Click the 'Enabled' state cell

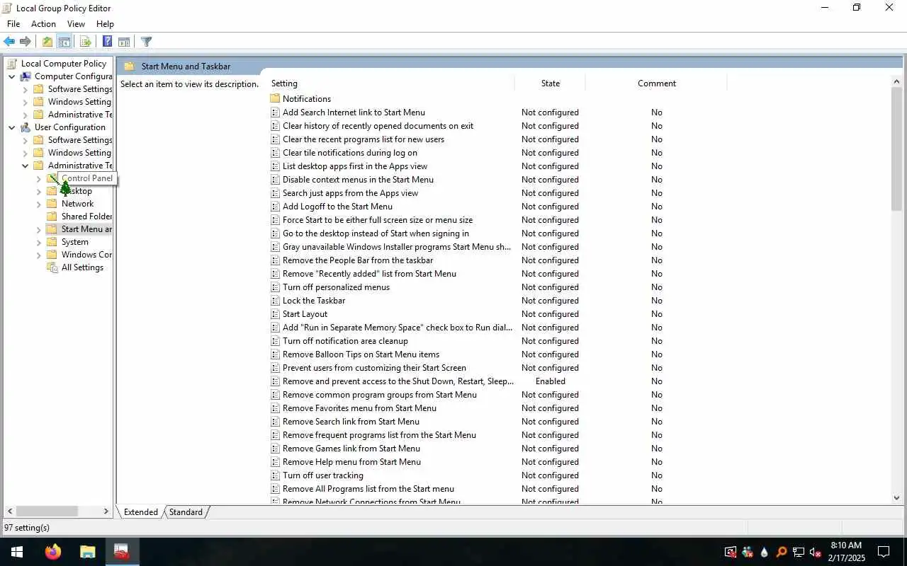[x=550, y=381]
